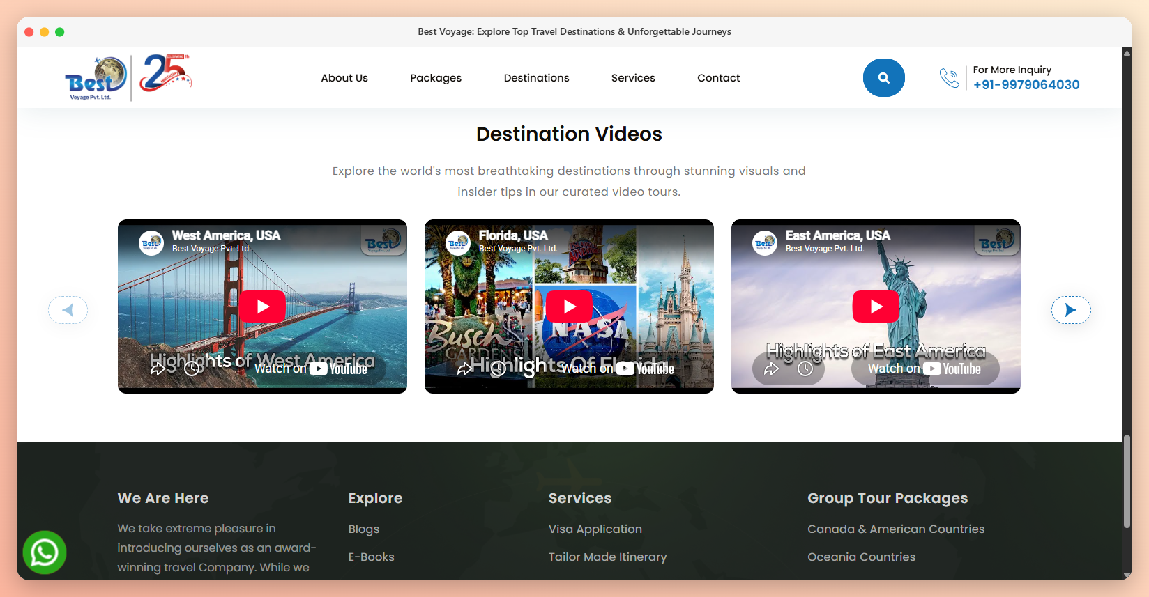Open WhatsApp chat floating icon

click(x=45, y=552)
